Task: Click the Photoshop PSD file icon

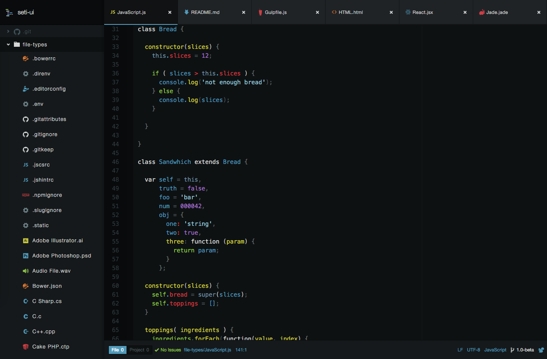Action: pos(25,256)
